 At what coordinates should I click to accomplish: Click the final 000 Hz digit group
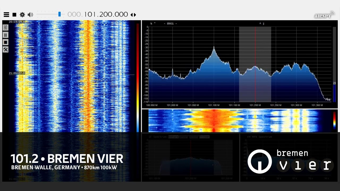121,14
